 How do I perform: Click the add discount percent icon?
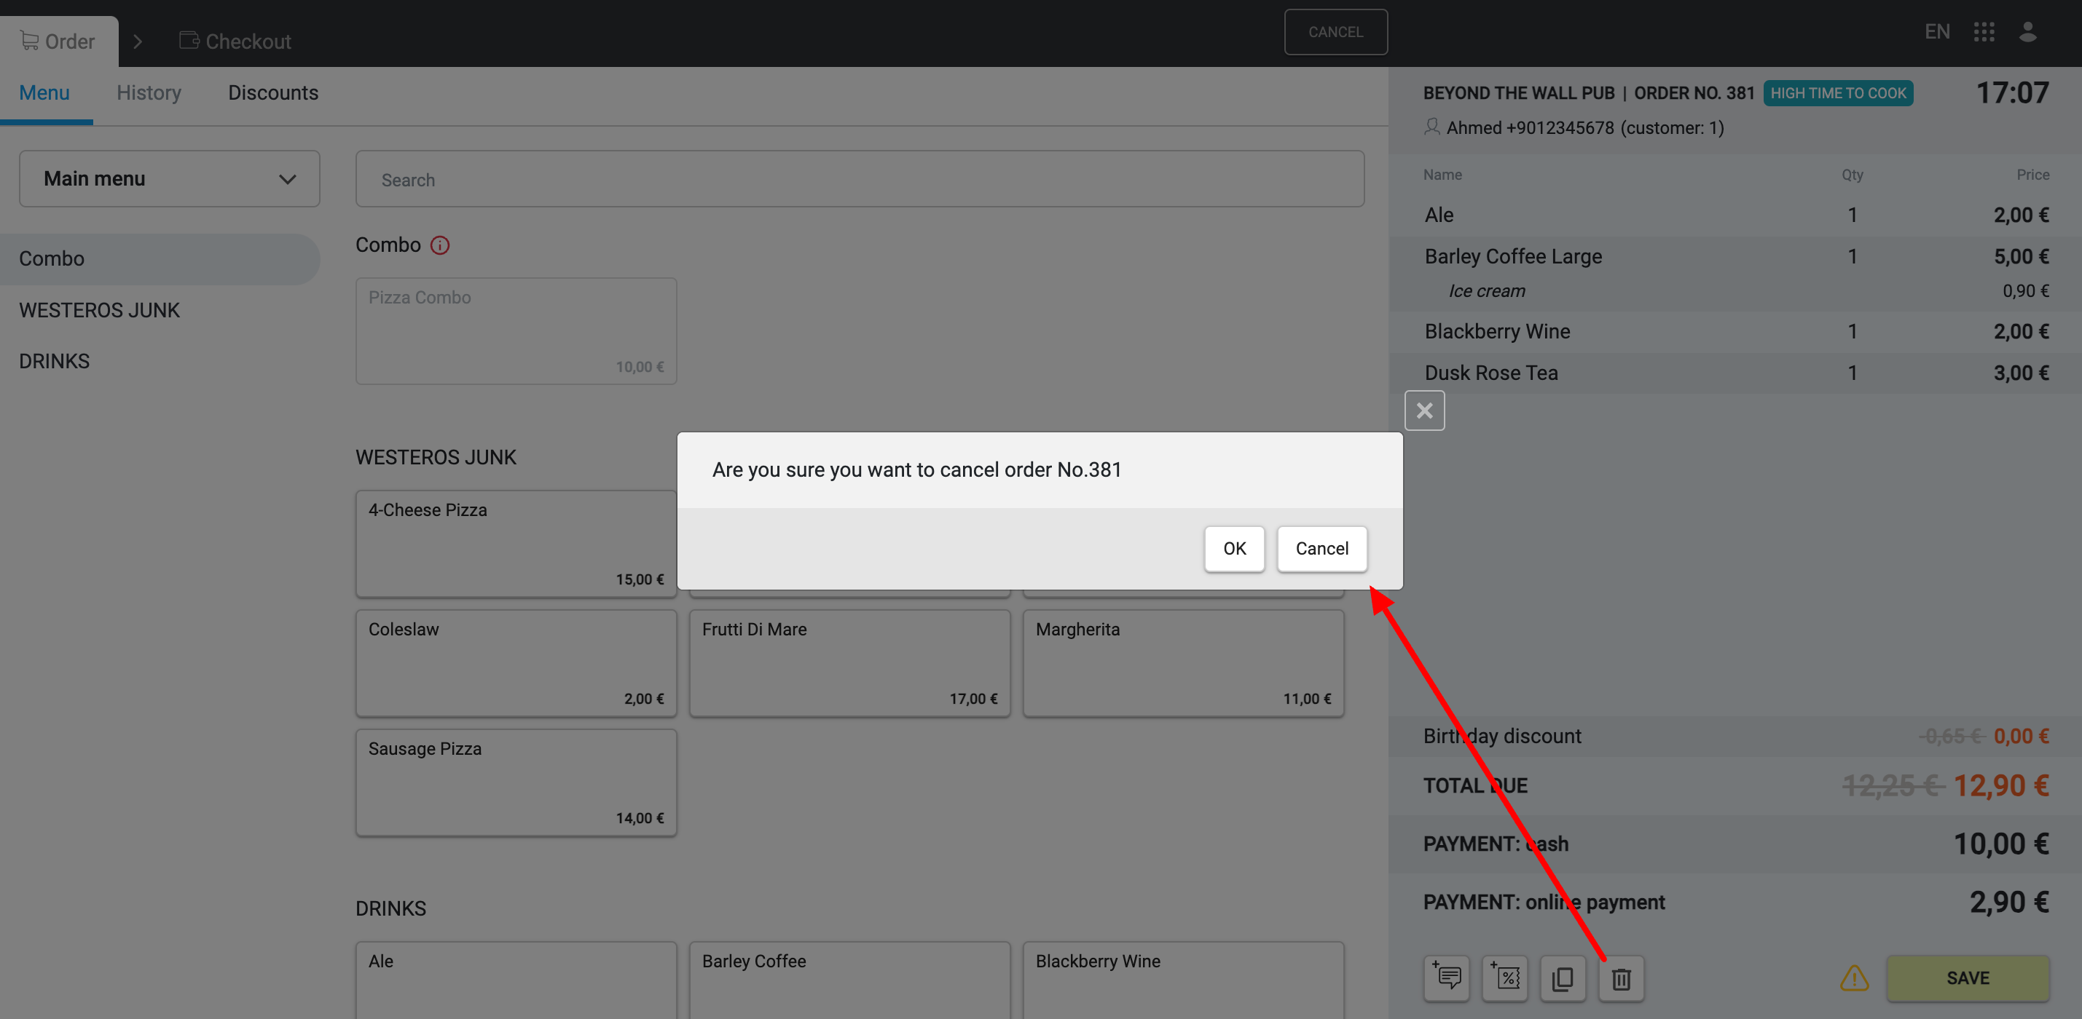(x=1505, y=979)
